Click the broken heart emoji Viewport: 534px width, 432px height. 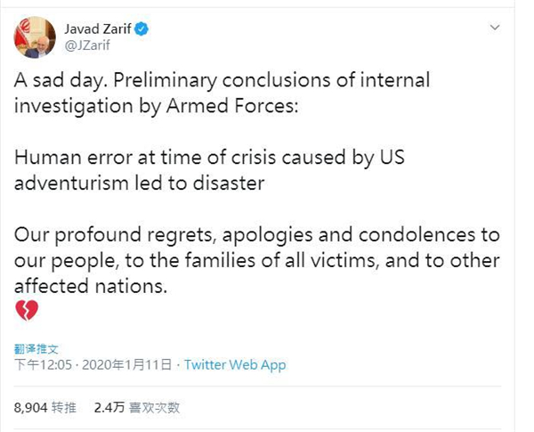click(27, 310)
